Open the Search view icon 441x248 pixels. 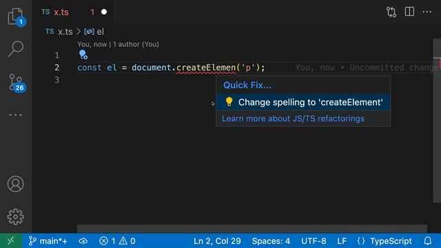click(x=16, y=49)
